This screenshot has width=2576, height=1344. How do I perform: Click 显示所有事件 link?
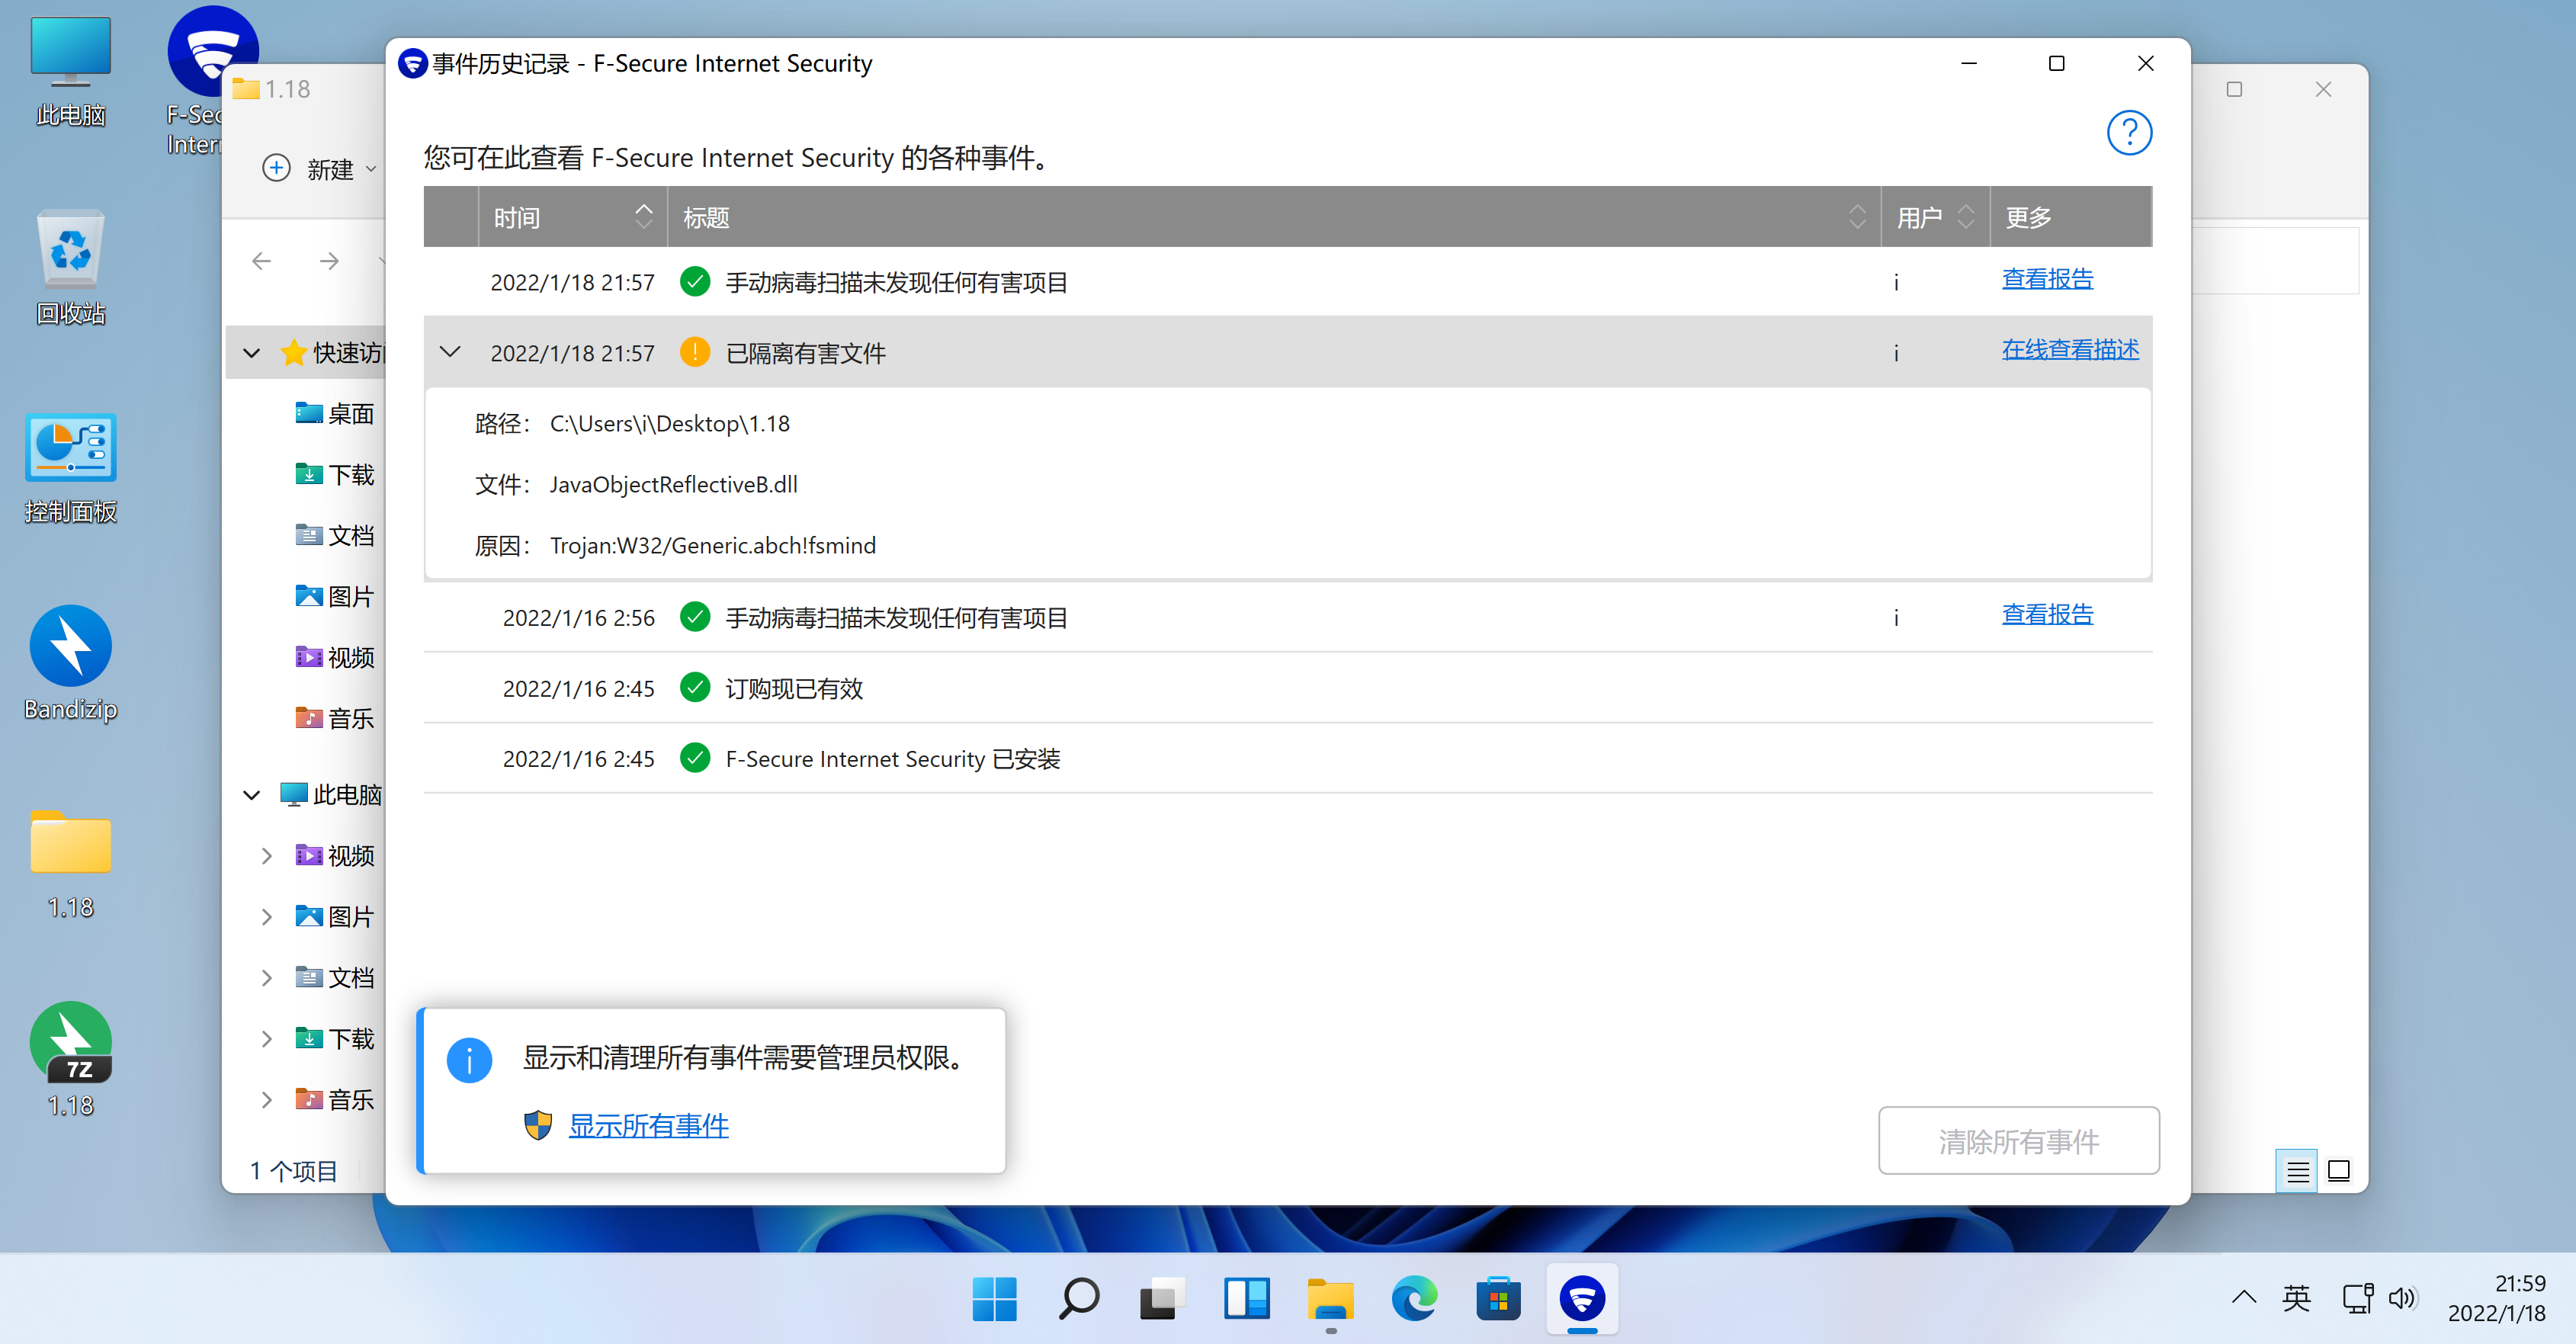pyautogui.click(x=648, y=1125)
